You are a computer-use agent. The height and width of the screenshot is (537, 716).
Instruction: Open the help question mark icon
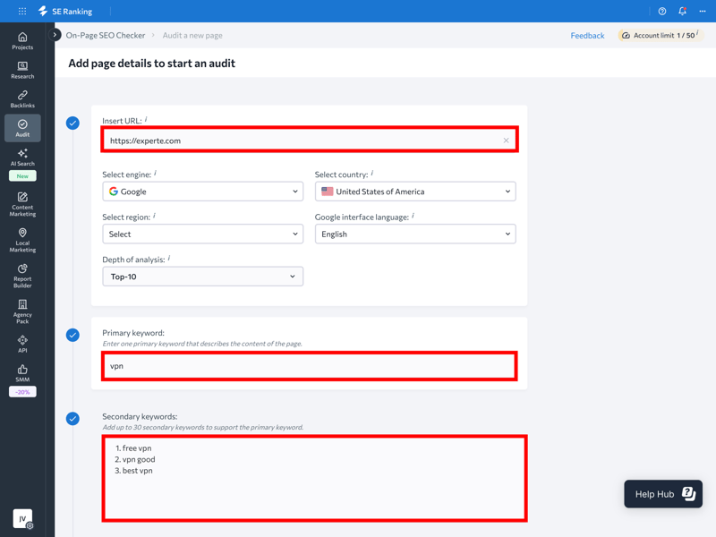click(x=662, y=12)
